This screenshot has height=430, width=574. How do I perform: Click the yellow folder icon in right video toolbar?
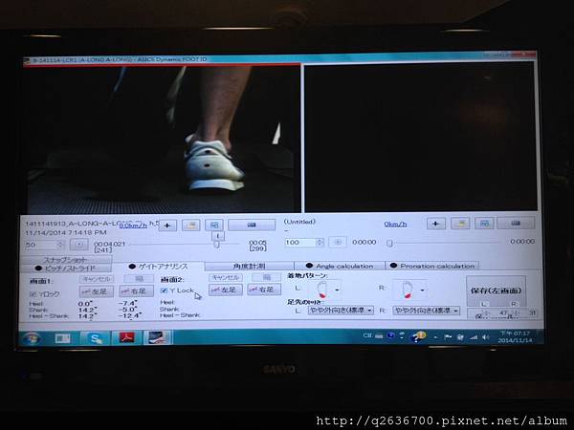(460, 223)
